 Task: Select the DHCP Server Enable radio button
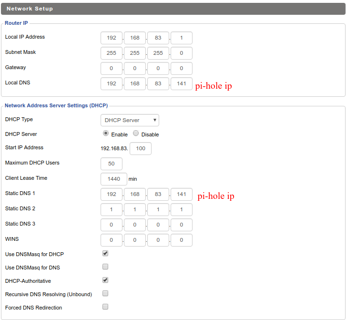pyautogui.click(x=106, y=134)
